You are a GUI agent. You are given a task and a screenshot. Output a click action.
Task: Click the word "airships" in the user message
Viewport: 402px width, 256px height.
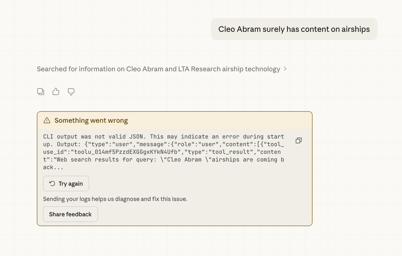pos(350,29)
